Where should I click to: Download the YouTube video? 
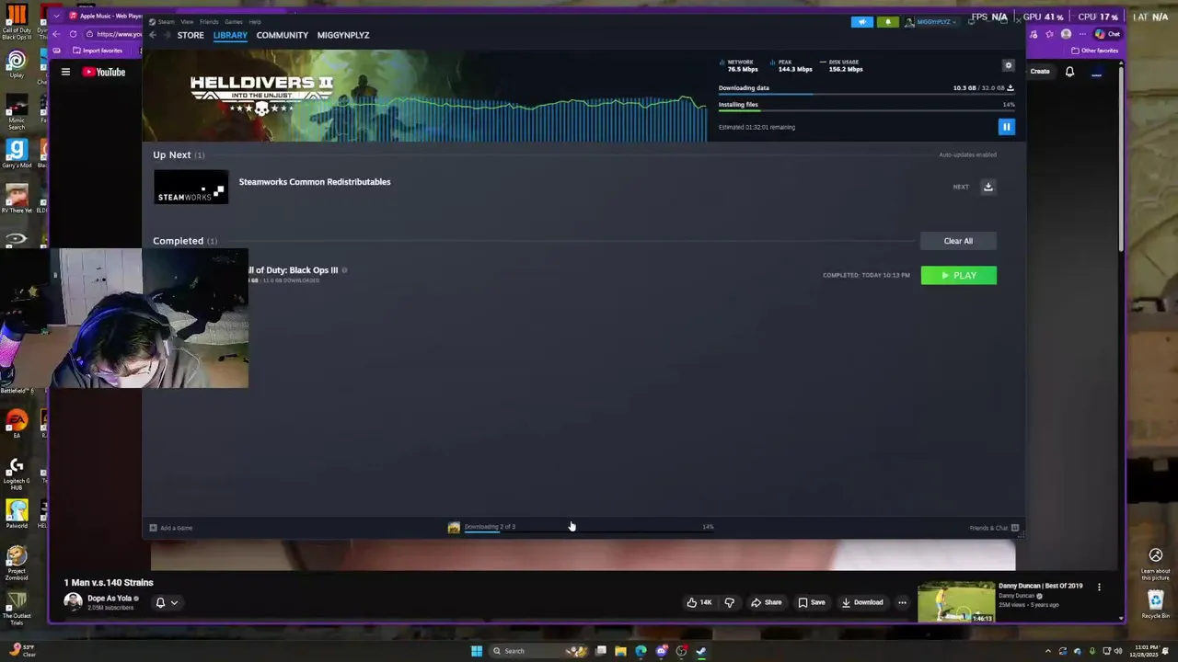(x=862, y=602)
